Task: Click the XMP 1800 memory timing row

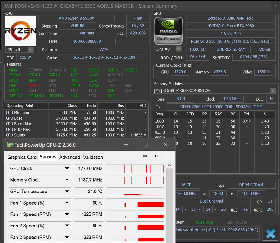Action: tap(214, 121)
